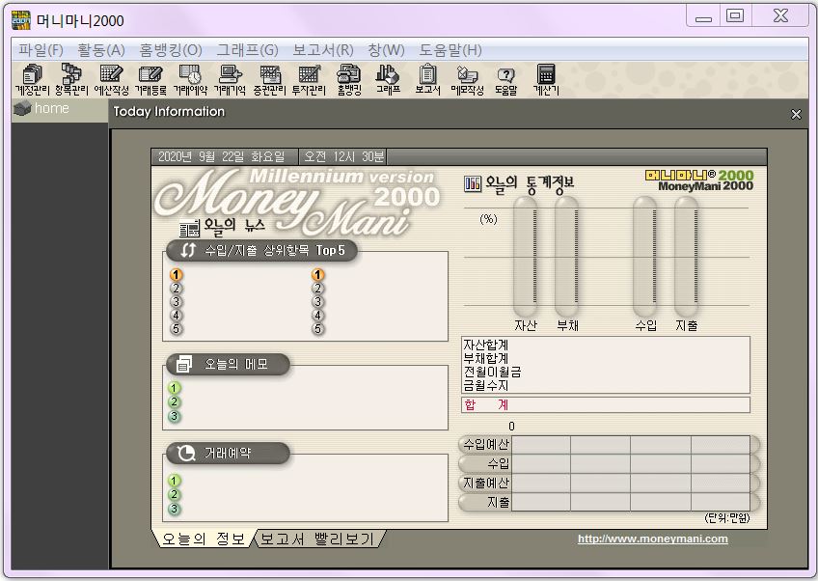Click 수입/지출 상위항목 Top5 header button

tap(261, 251)
